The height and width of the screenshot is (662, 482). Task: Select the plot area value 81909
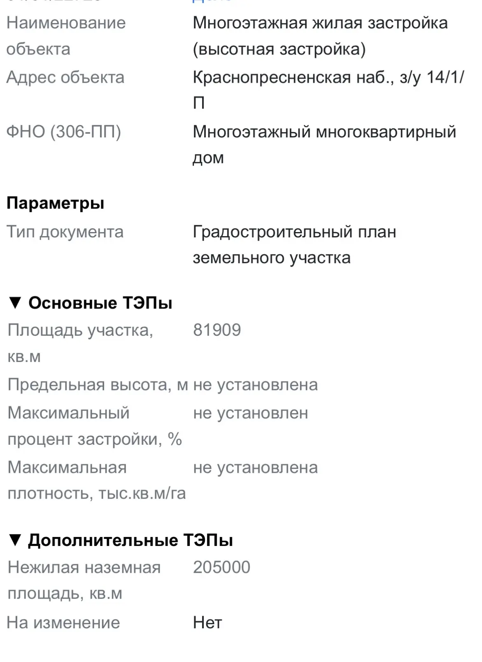[217, 330]
